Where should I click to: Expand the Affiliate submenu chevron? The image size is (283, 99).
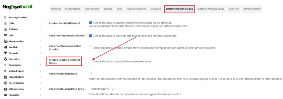click(x=40, y=29)
